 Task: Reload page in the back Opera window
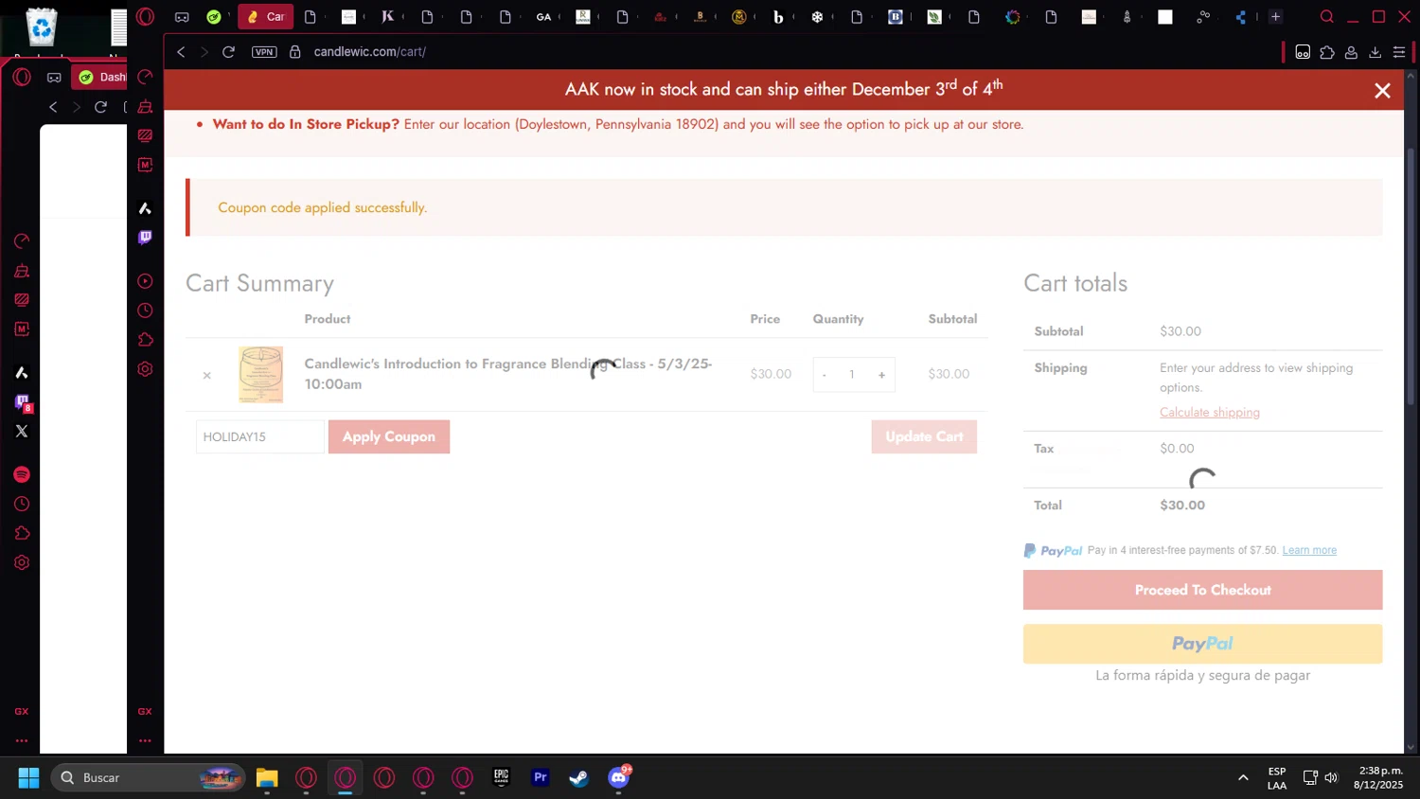100,107
